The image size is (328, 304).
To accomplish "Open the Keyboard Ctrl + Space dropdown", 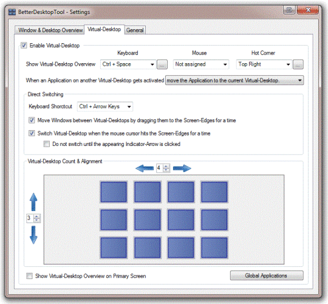I will [128, 64].
